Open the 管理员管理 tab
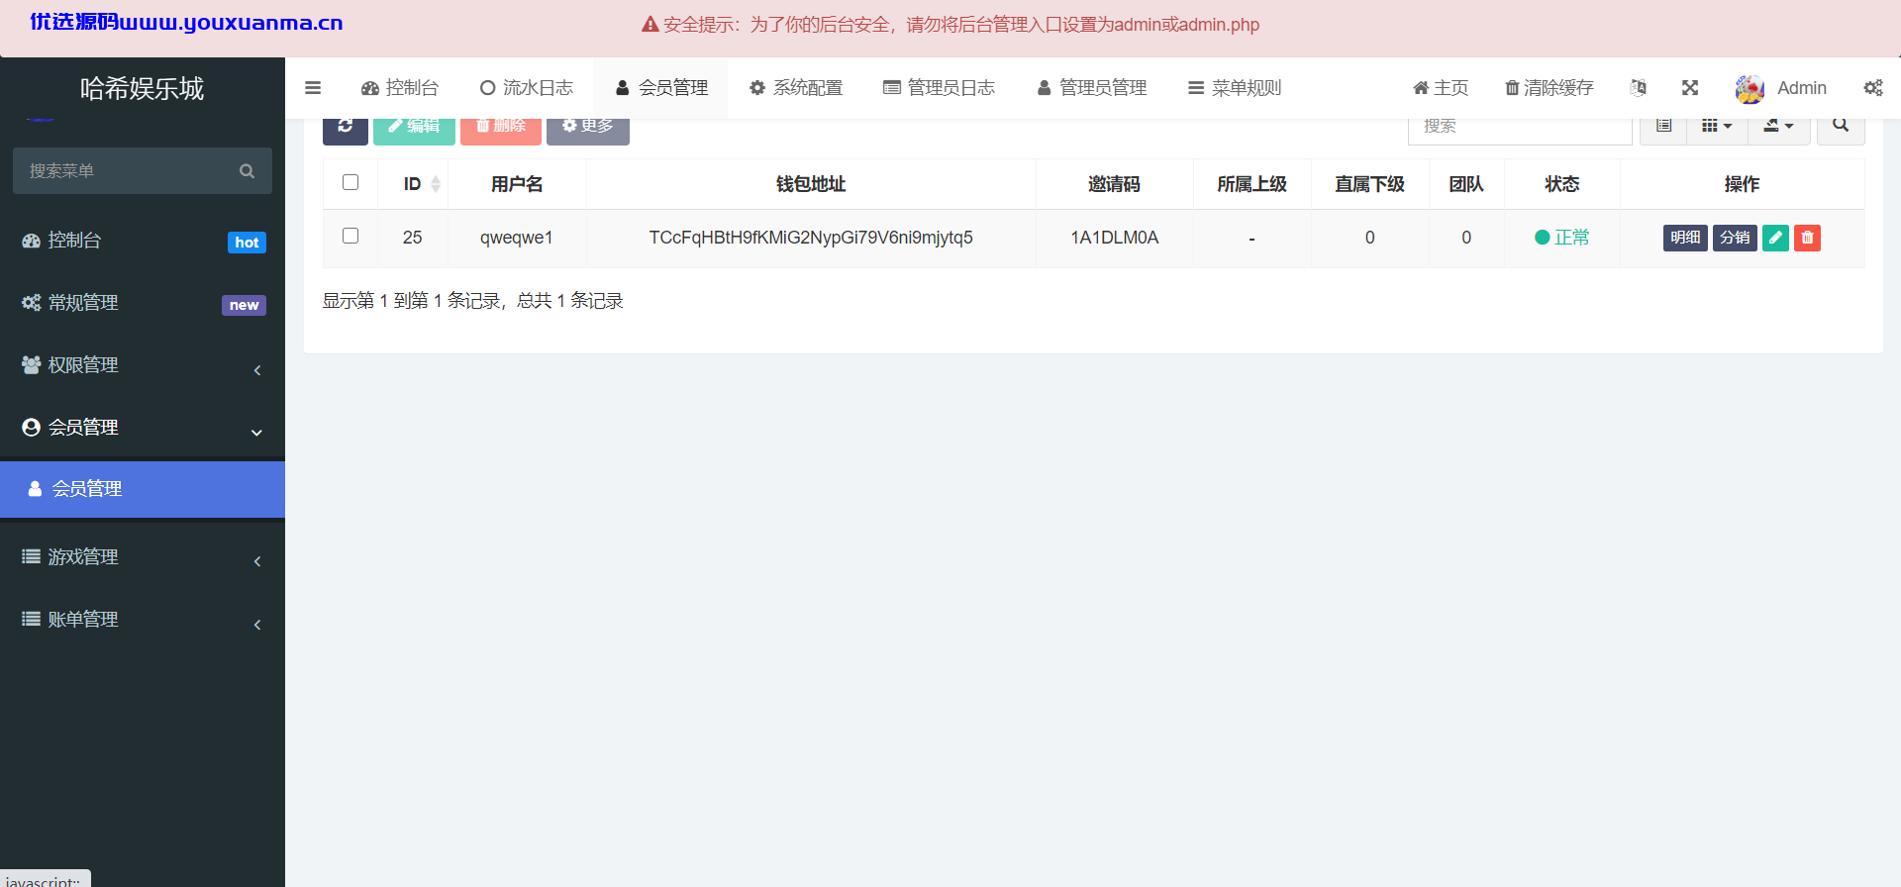This screenshot has width=1901, height=887. coord(1092,88)
